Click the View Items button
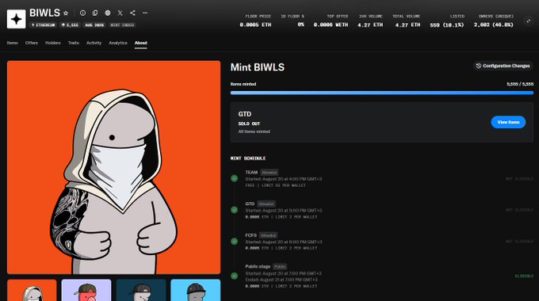Screen dimensions: 539x301 pos(508,122)
